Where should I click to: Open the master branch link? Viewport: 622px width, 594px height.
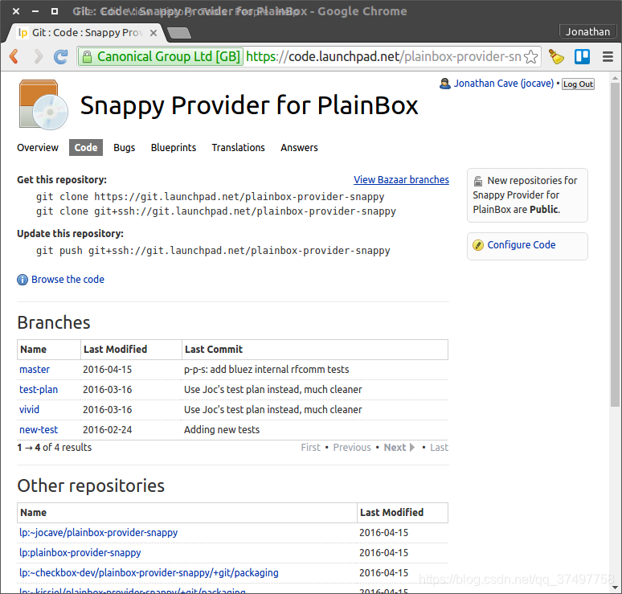tap(35, 370)
